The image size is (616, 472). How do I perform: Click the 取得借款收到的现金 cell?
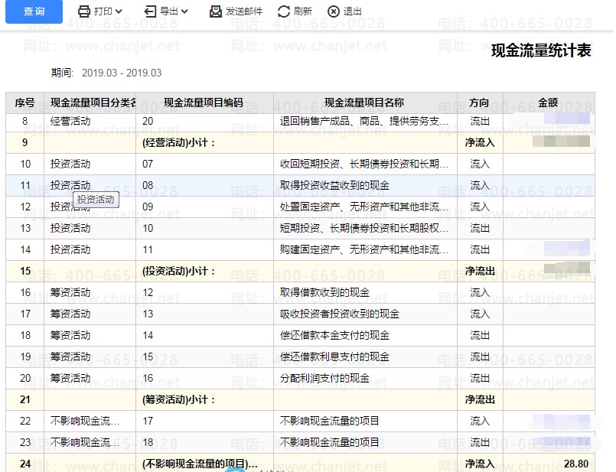324,293
